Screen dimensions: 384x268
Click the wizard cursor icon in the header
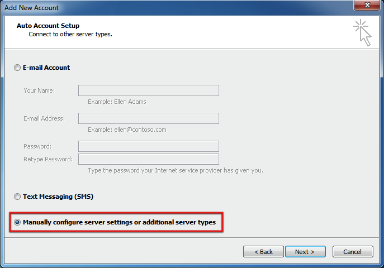(362, 33)
